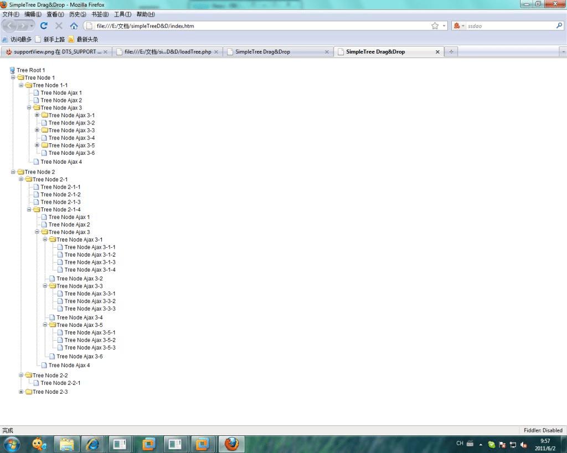Click the Fiddler: Disabled status entry
Screen dimensions: 567x453
click(543, 430)
